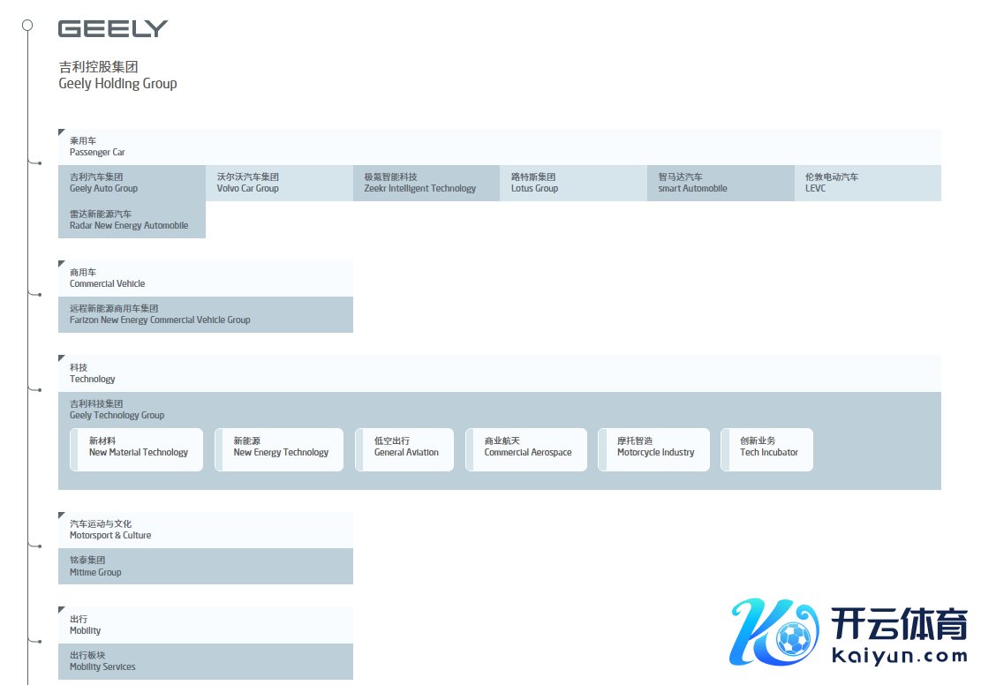Select the General Aviation card
This screenshot has height=685, width=981.
tap(404, 450)
